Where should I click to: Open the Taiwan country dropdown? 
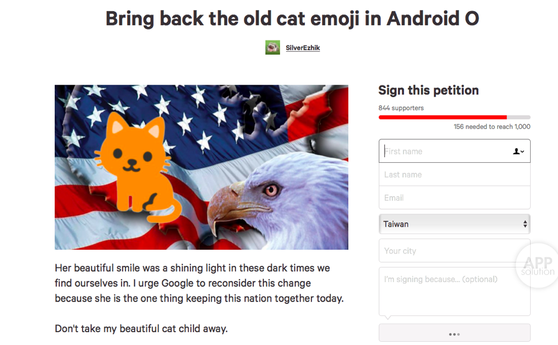click(454, 224)
